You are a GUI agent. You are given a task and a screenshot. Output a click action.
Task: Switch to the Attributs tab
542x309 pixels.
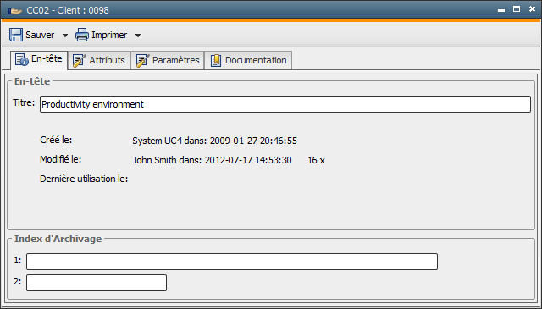pyautogui.click(x=99, y=60)
